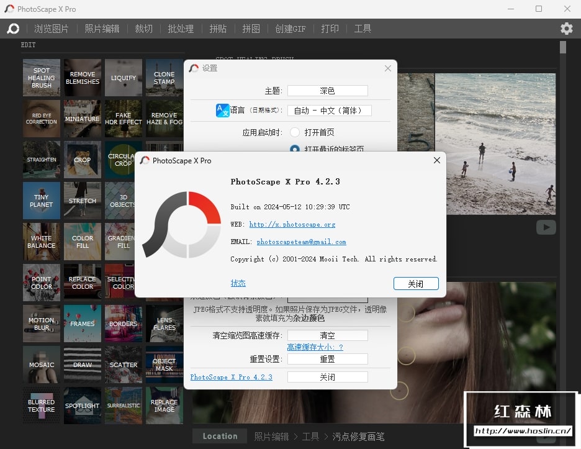Open the Color Fill tile
581x449 pixels.
click(83, 242)
